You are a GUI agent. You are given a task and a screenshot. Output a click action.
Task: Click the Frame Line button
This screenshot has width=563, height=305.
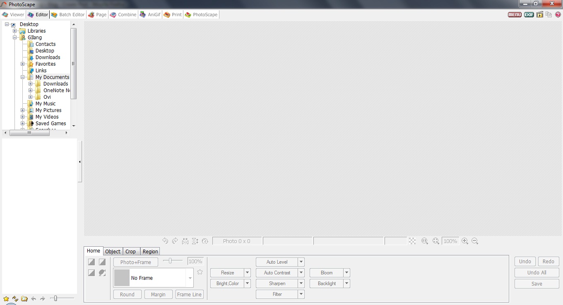click(x=189, y=294)
